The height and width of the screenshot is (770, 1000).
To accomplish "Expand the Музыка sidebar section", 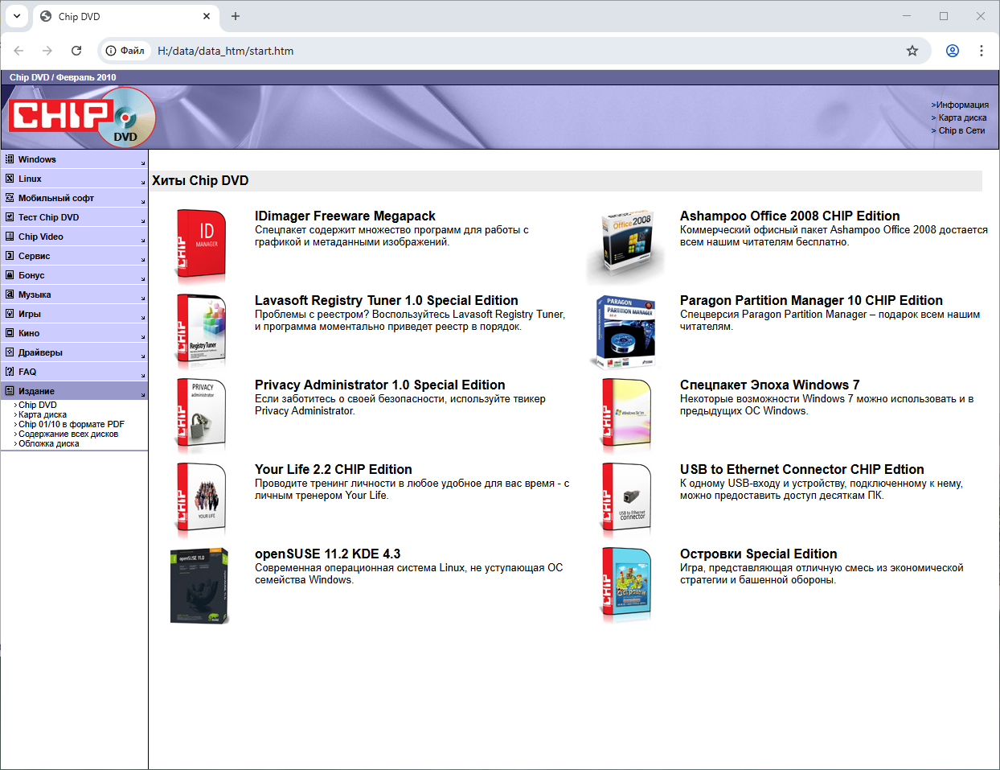I will coord(74,294).
